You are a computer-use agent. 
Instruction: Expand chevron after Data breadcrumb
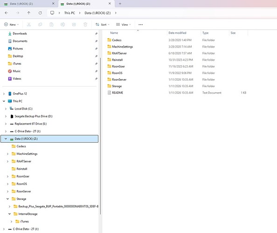(116, 13)
